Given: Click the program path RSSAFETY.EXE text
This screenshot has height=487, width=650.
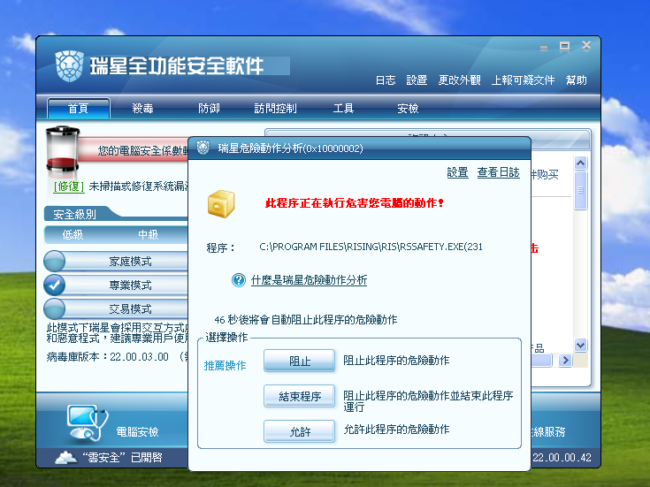Looking at the screenshot, I should pos(371,247).
